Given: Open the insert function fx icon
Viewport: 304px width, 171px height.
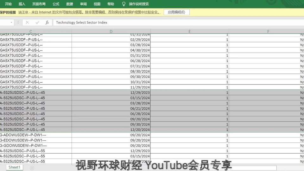Looking at the screenshot, I should (47, 22).
